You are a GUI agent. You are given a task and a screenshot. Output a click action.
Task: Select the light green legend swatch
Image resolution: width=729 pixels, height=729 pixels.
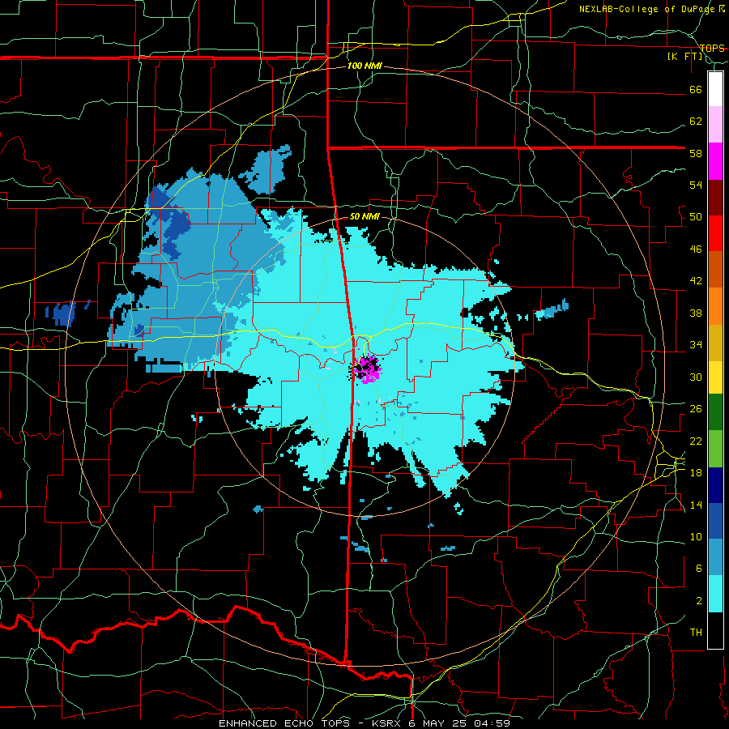click(715, 449)
